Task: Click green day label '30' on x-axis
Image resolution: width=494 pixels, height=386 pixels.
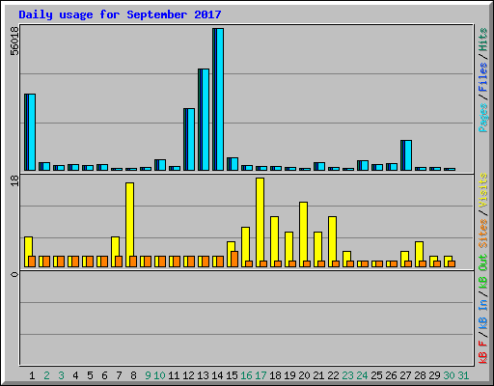Action: pos(449,375)
